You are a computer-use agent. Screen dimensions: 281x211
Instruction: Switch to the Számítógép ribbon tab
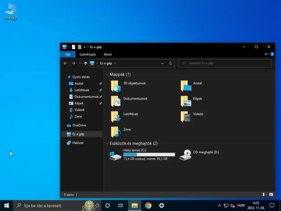88,54
